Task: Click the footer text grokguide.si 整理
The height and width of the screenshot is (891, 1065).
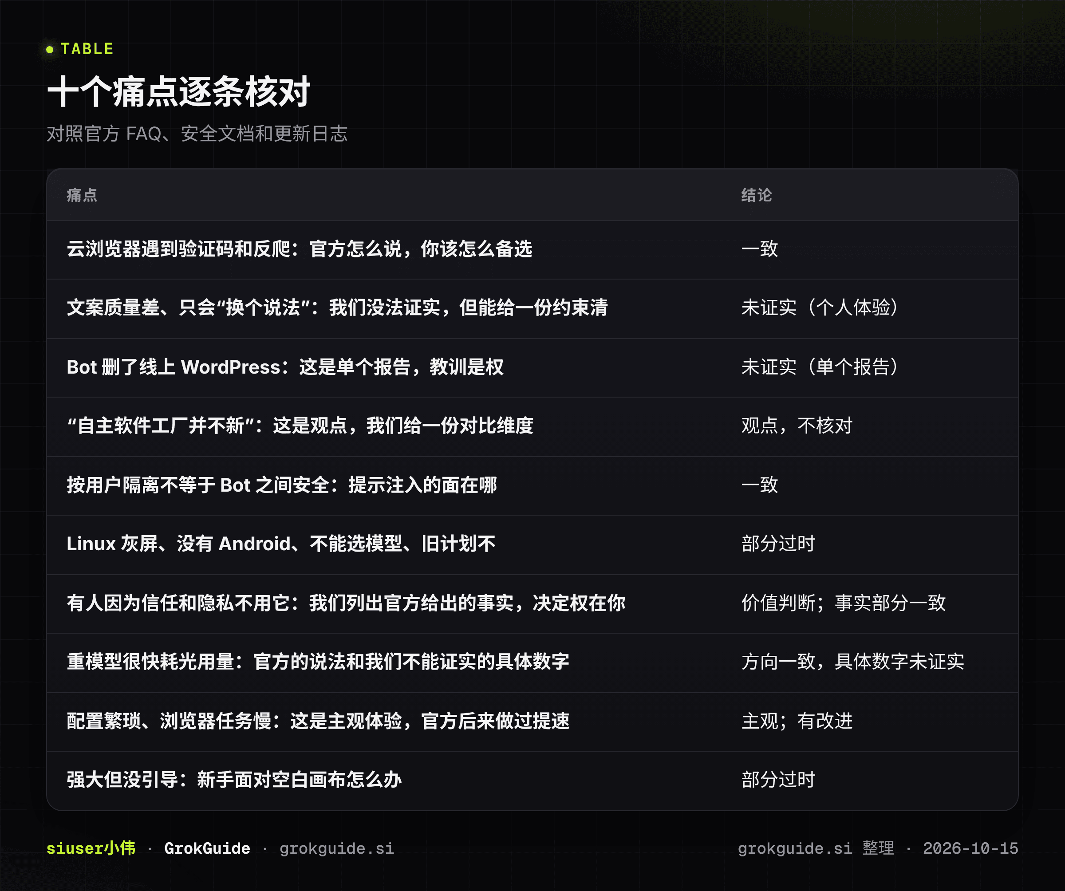Action: (816, 848)
